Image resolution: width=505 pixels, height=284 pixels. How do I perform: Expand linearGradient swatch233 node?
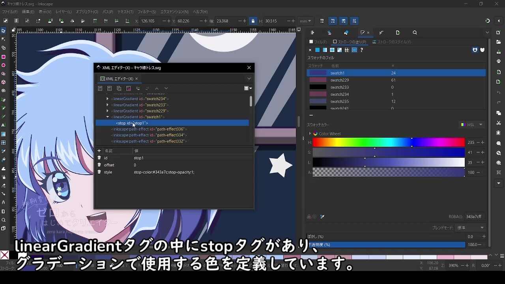point(107,105)
